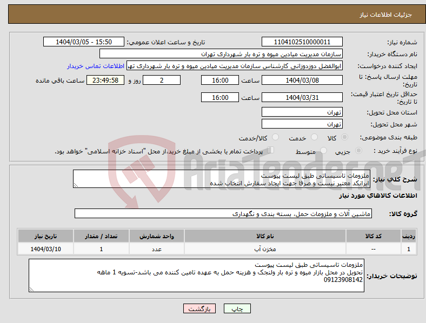426x323 pixels.
Task: Click the شرح کلی نیاز label
Action: click(x=395, y=179)
